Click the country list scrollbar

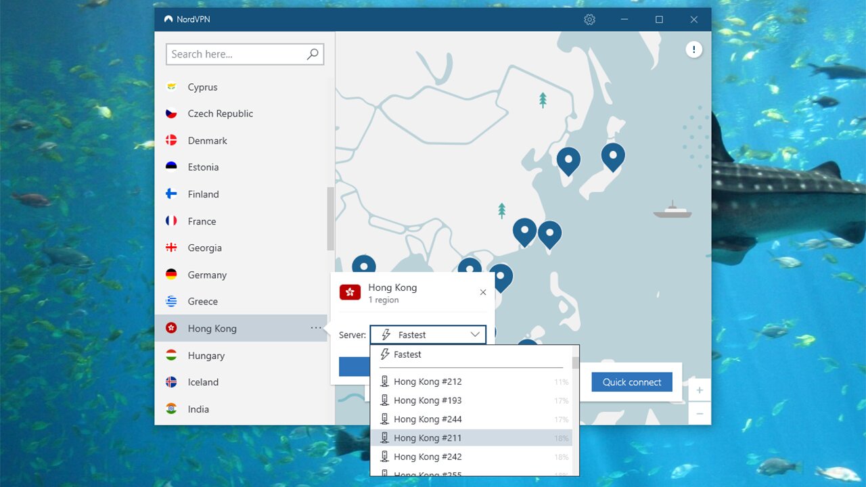click(x=330, y=218)
